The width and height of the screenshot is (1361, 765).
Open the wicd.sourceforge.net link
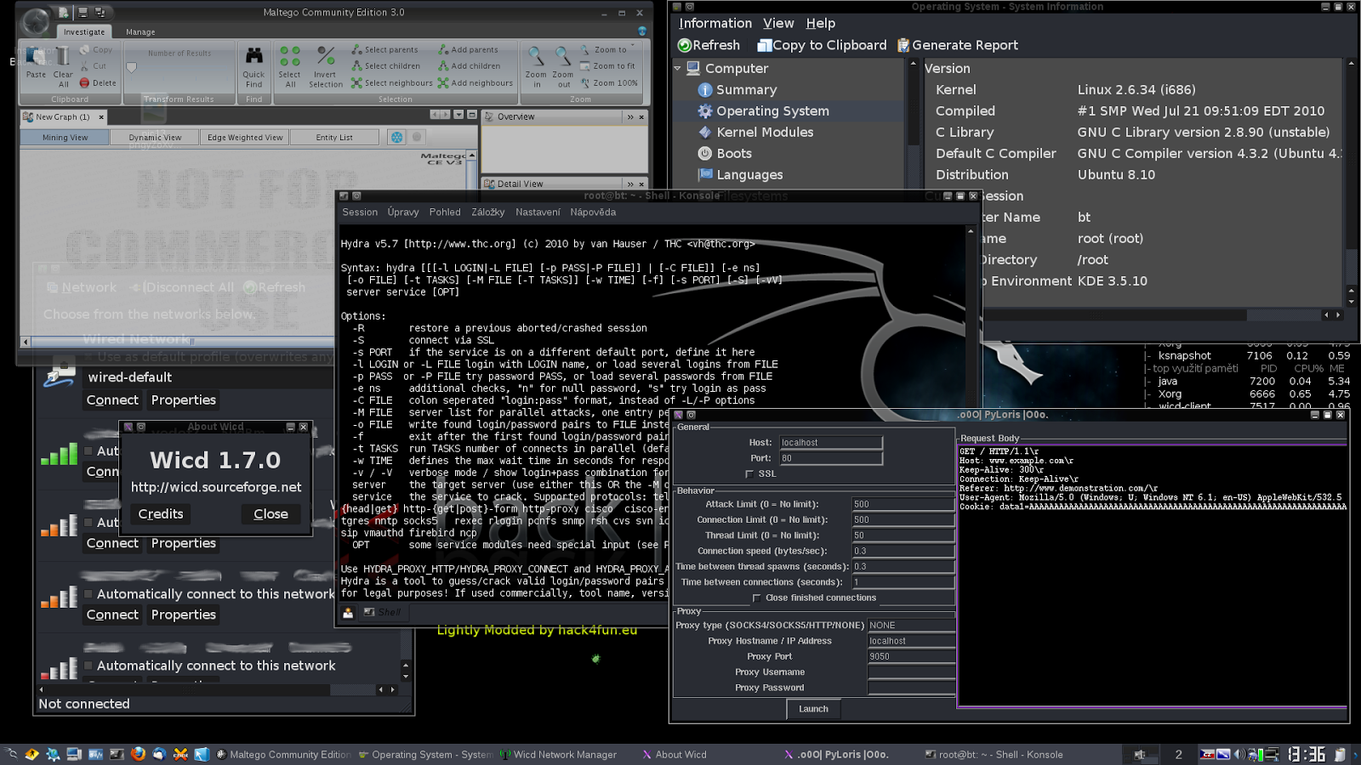click(215, 487)
